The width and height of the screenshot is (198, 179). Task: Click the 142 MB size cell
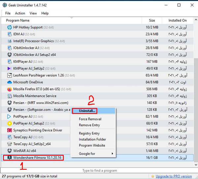tap(152, 130)
